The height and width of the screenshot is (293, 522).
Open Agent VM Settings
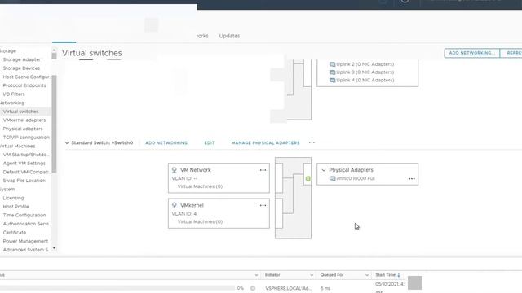pos(24,163)
